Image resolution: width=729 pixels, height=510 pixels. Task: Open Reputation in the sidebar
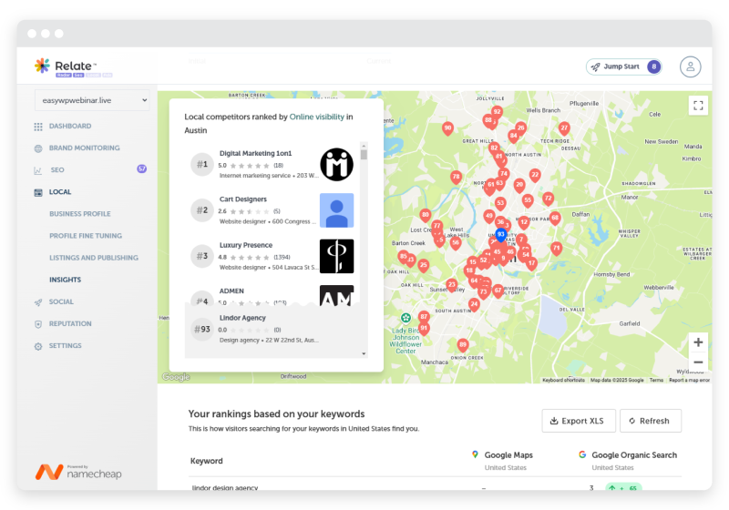click(70, 323)
